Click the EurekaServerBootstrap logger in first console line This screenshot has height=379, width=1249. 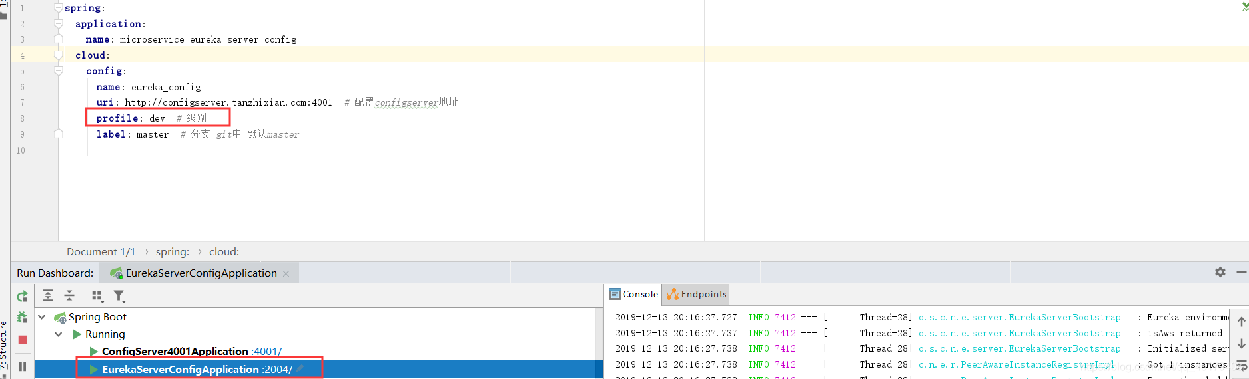click(x=1020, y=318)
